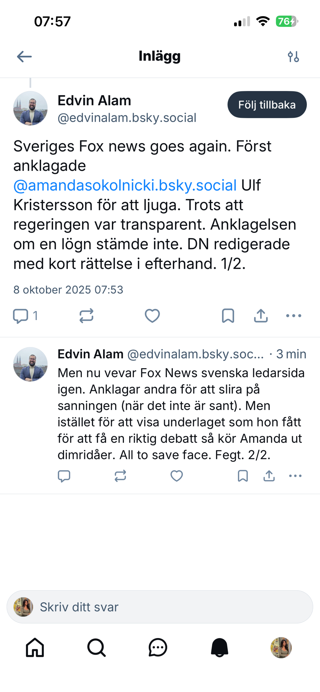Screen dimensions: 320x692
Task: Open more options on 2/2 reply
Action: point(295,476)
